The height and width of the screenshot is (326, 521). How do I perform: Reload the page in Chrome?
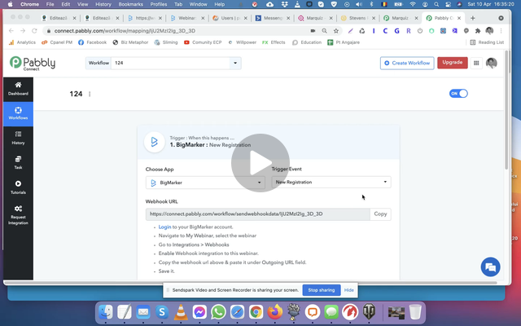click(34, 31)
